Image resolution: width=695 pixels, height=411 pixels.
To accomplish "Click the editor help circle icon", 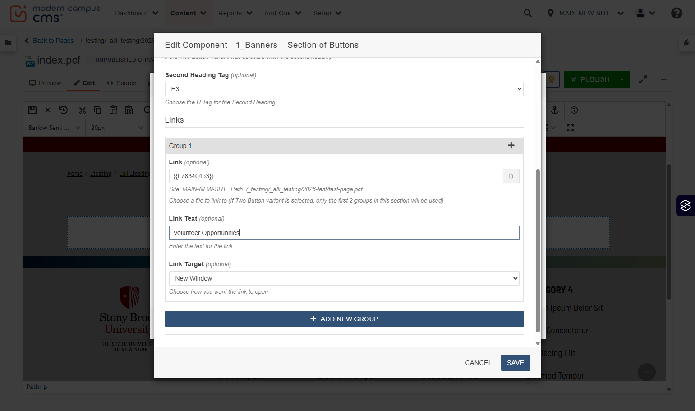I will (574, 110).
